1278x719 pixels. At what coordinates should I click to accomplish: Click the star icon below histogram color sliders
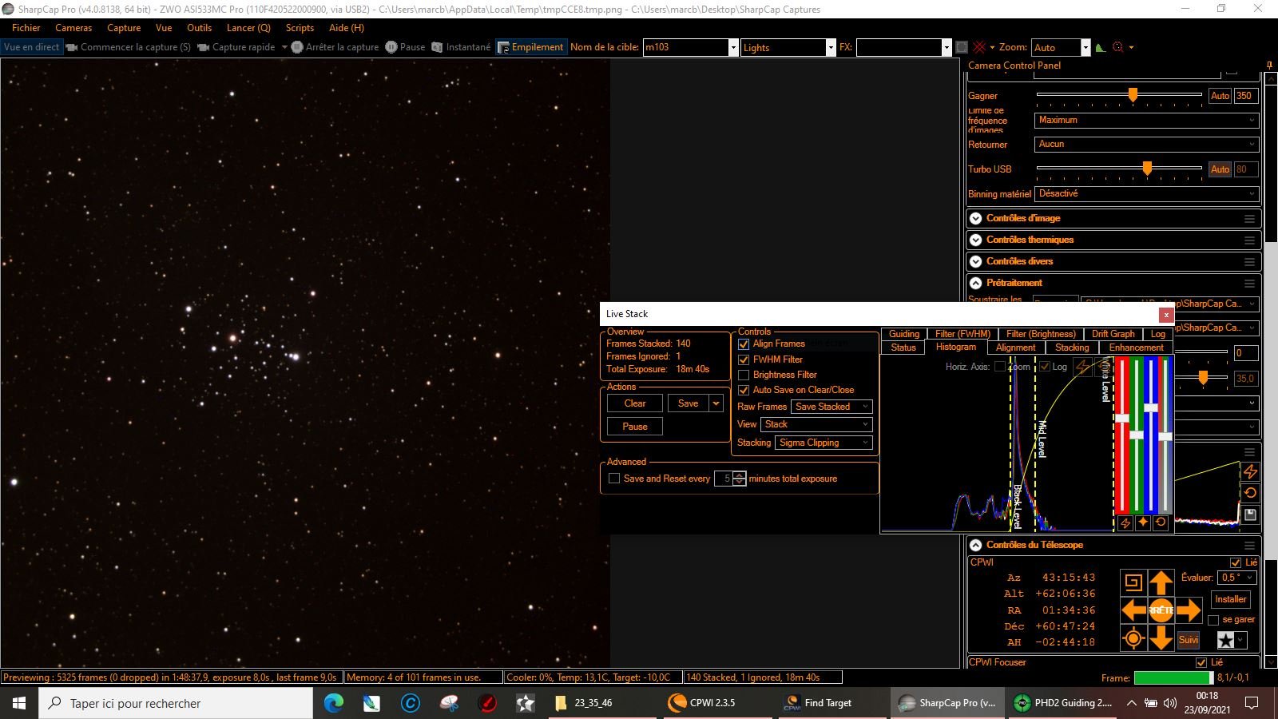[x=1143, y=522]
